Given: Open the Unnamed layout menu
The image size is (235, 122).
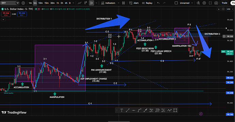Looking at the screenshot, I should coord(186,3).
